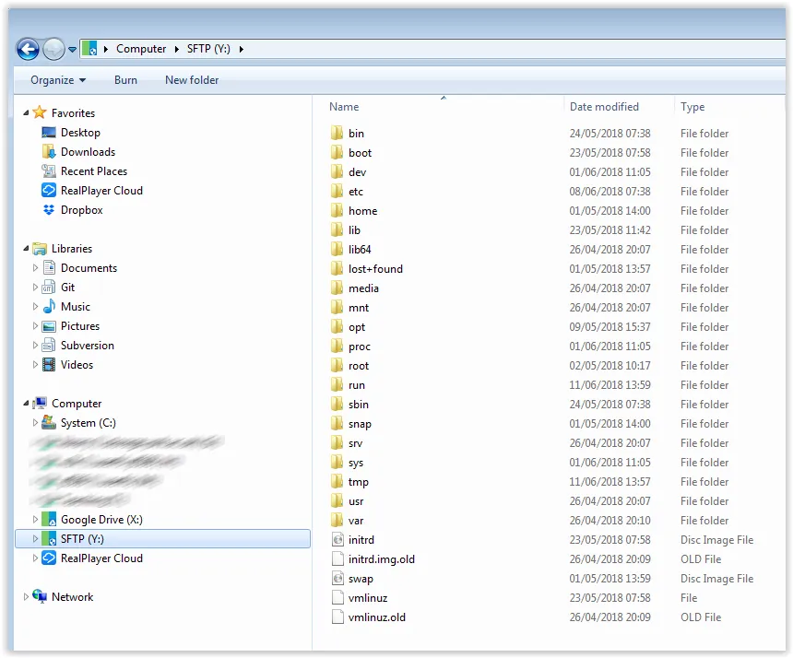Click date 11/06/2018 13:59 of run folder
Image resolution: width=793 pixels, height=658 pixels.
tap(610, 384)
